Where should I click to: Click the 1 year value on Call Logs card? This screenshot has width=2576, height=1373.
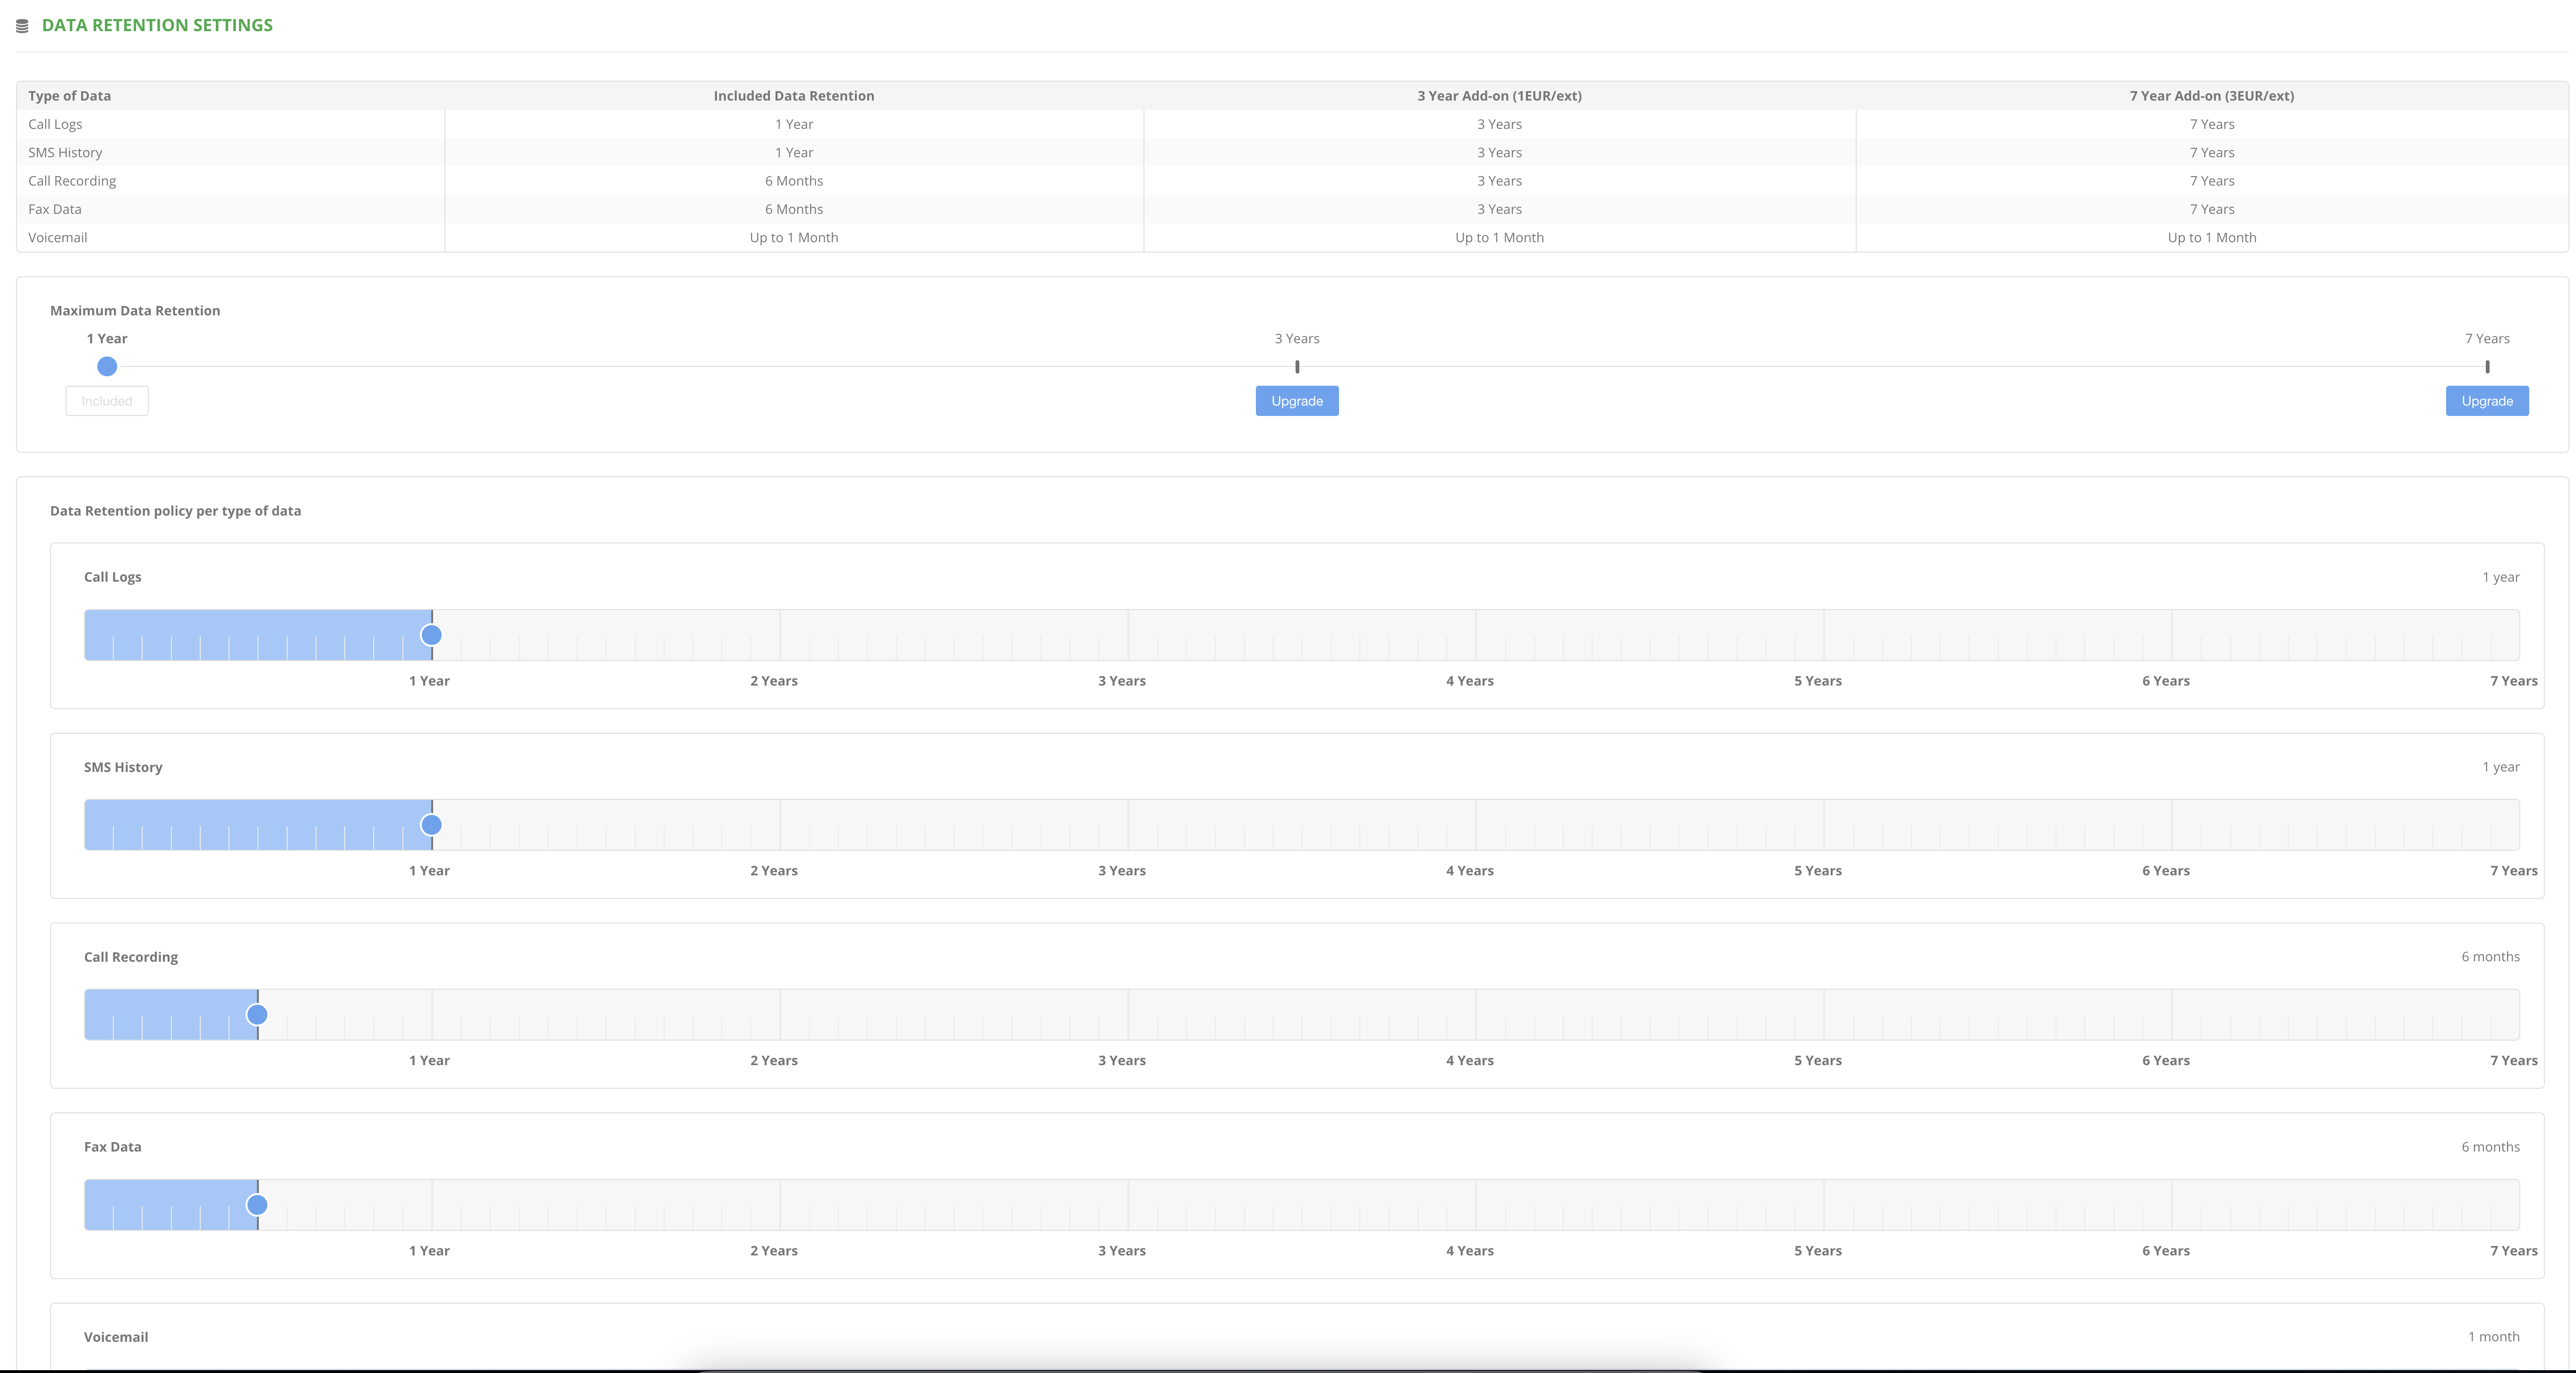(x=2500, y=577)
